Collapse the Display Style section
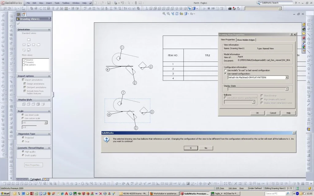 click(x=49, y=100)
